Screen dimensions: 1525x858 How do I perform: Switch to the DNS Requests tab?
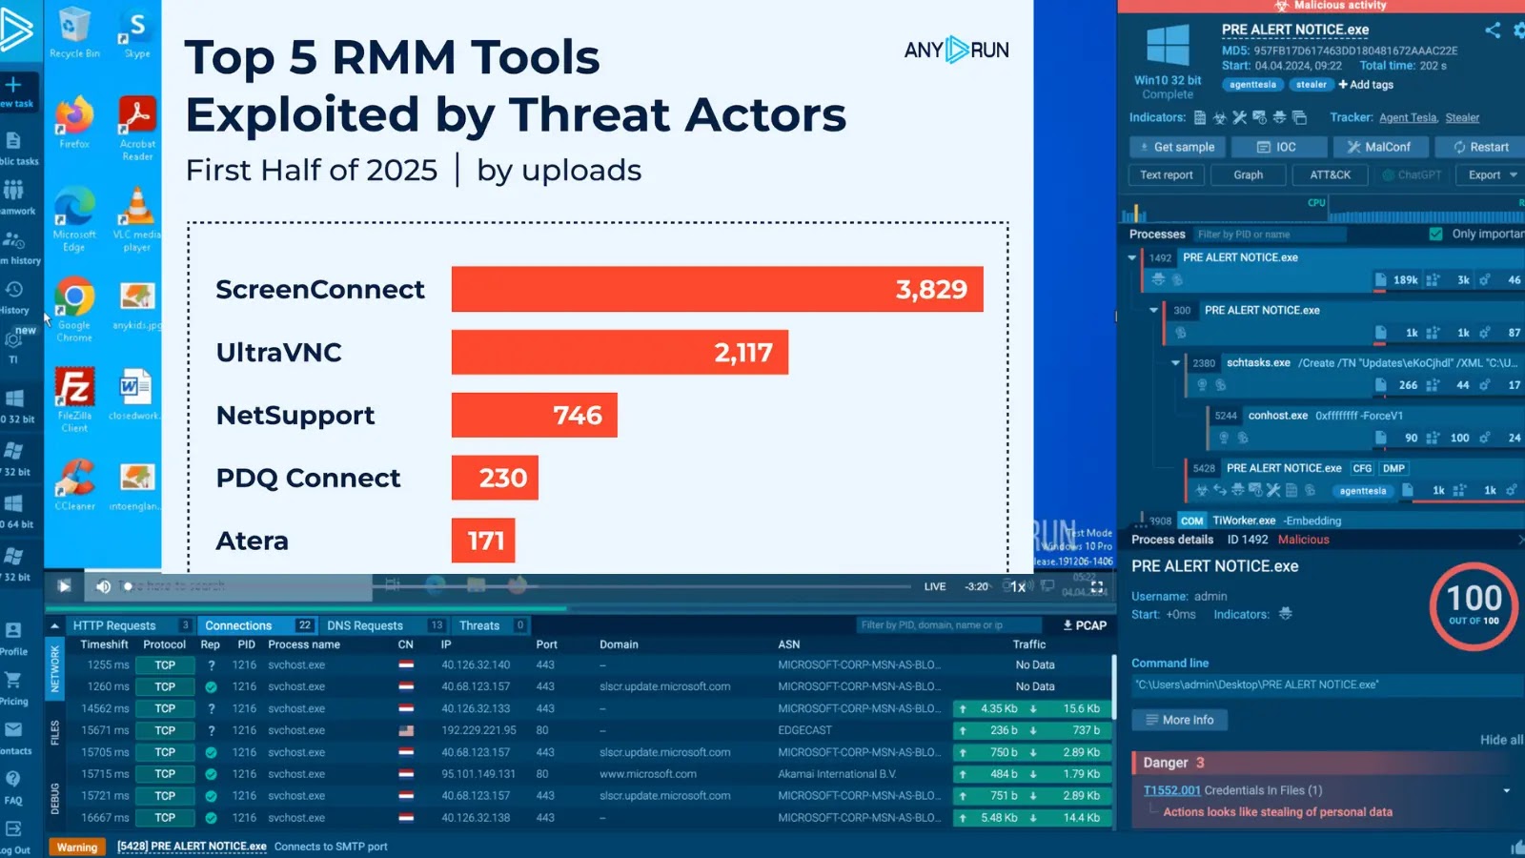(x=367, y=625)
